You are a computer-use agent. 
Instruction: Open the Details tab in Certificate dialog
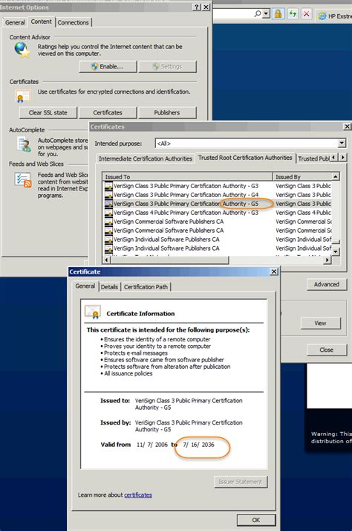pos(109,287)
